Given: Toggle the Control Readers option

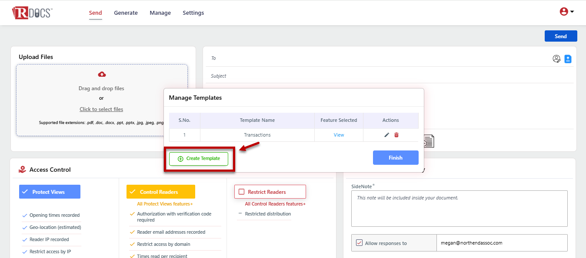Looking at the screenshot, I should coord(160,192).
